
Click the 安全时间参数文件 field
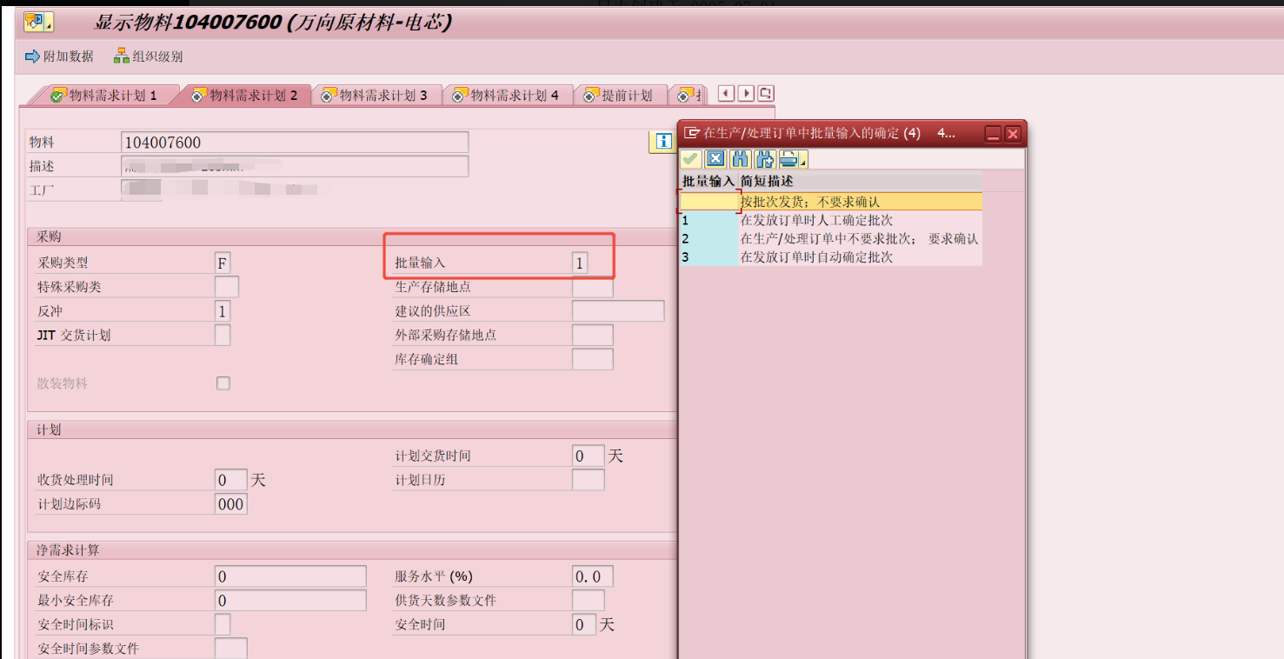pyautogui.click(x=230, y=649)
